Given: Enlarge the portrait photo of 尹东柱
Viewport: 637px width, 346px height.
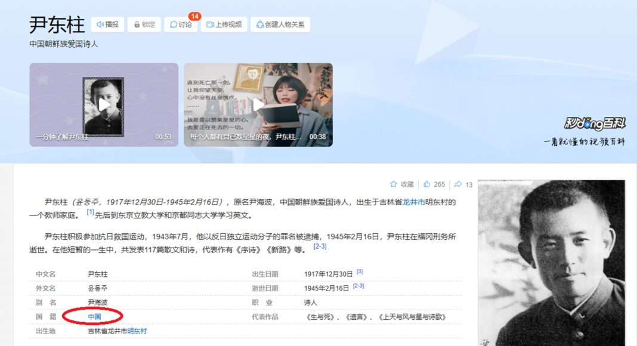Looking at the screenshot, I should (x=551, y=262).
